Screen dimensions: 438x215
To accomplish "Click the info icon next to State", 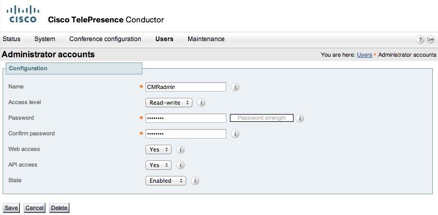I will pos(195,181).
